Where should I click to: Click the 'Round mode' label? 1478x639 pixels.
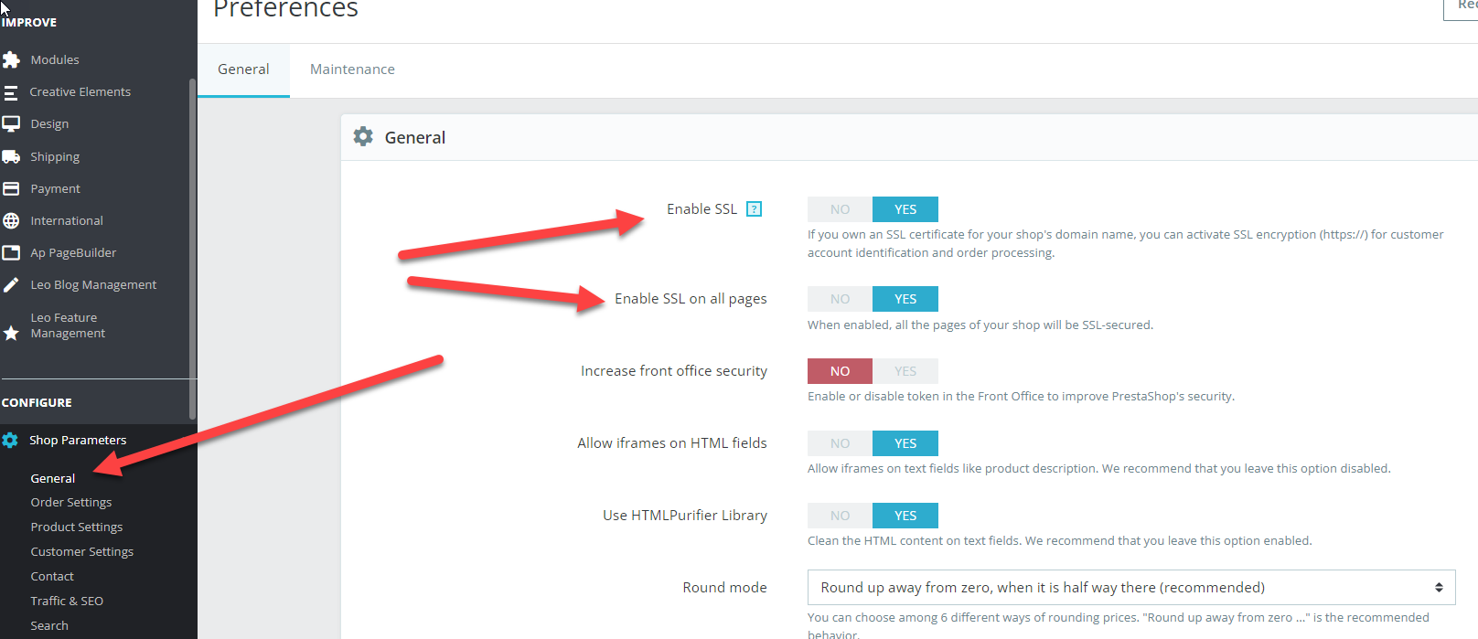724,588
